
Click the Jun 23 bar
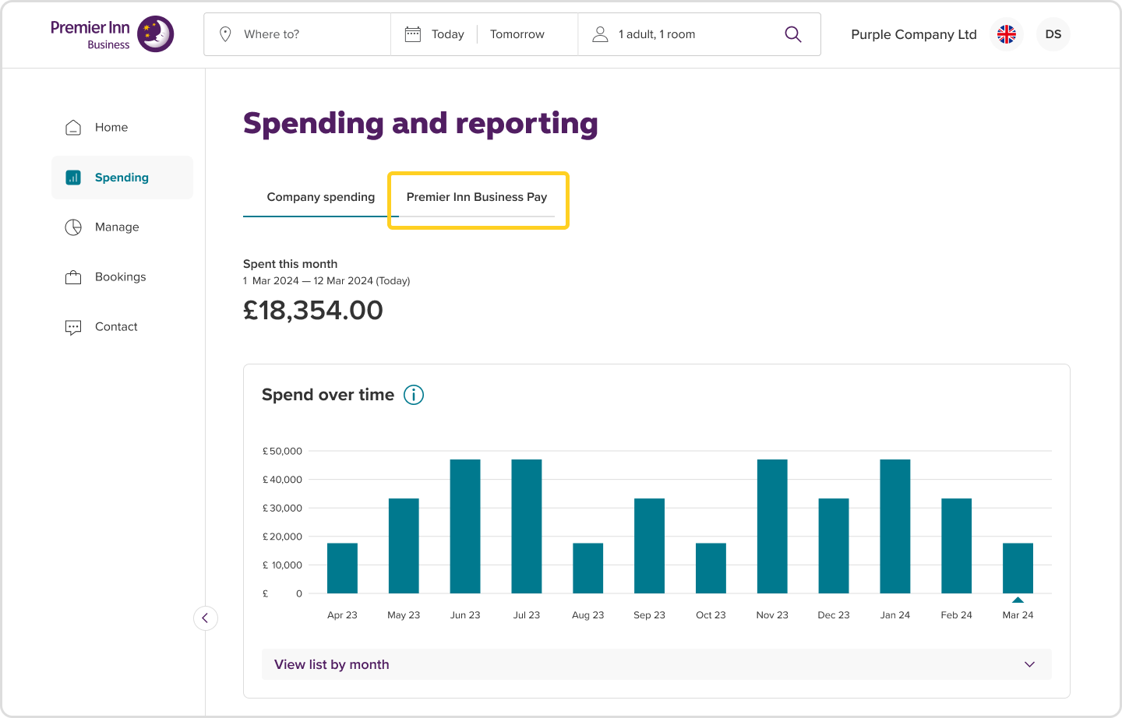(x=465, y=526)
